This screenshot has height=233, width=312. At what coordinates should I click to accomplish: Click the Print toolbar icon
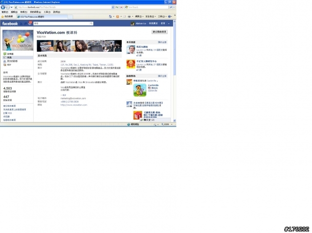tap(129, 17)
